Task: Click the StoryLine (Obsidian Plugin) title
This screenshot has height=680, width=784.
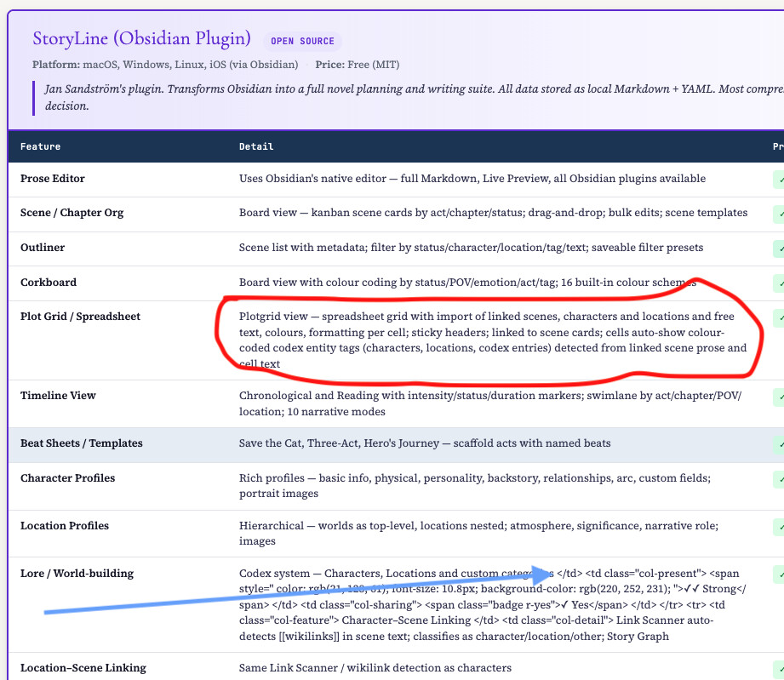Action: pos(141,38)
